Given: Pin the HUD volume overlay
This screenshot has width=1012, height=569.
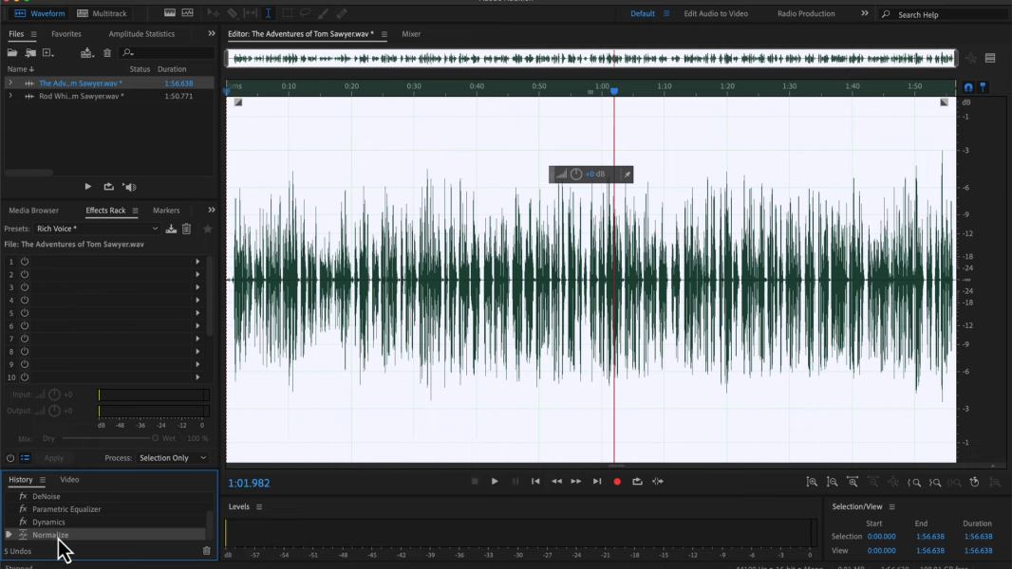Looking at the screenshot, I should 627,174.
